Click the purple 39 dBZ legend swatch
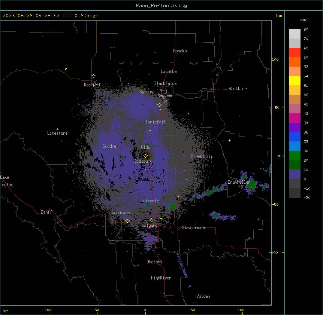This screenshot has height=315, width=323. click(x=295, y=128)
